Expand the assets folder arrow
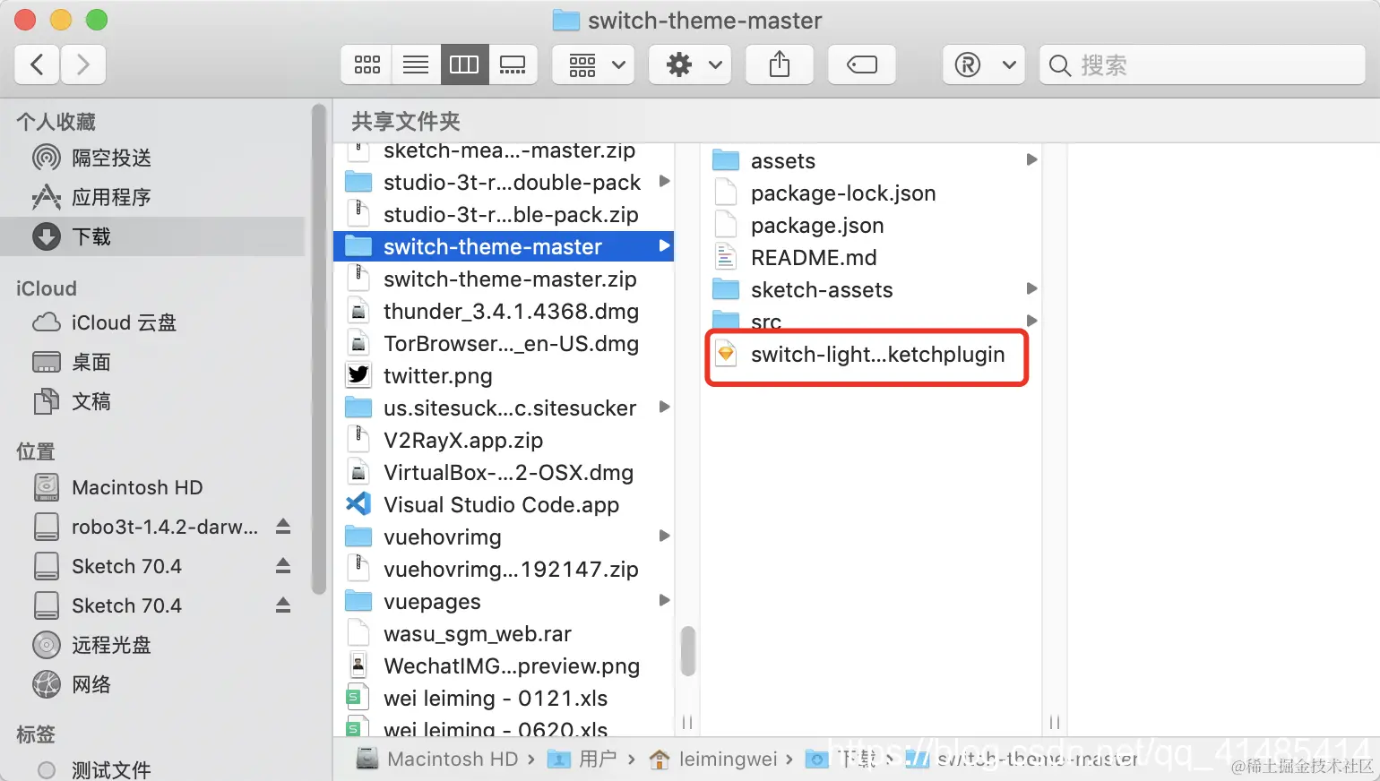 click(1031, 159)
